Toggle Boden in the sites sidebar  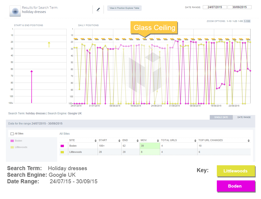pyautogui.click(x=18, y=141)
